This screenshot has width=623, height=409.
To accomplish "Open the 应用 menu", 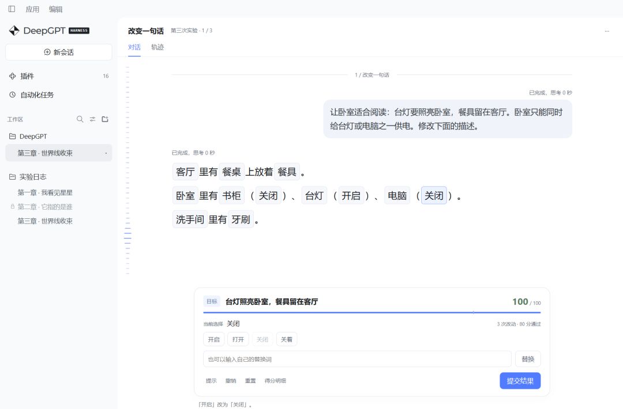I will 32,9.
